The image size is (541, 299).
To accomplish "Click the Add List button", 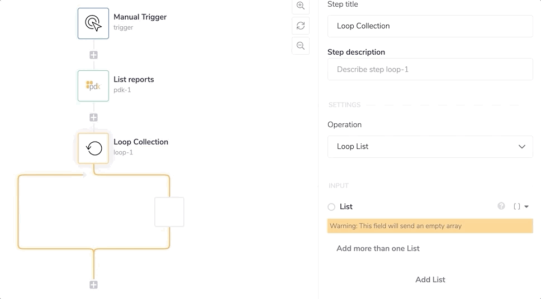I will coord(430,279).
